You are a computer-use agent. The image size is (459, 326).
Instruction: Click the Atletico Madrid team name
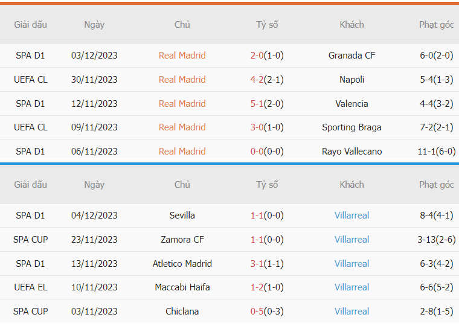182,264
